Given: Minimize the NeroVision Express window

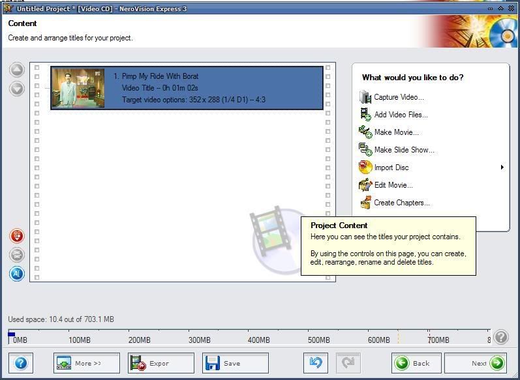Looking at the screenshot, I should [x=490, y=8].
